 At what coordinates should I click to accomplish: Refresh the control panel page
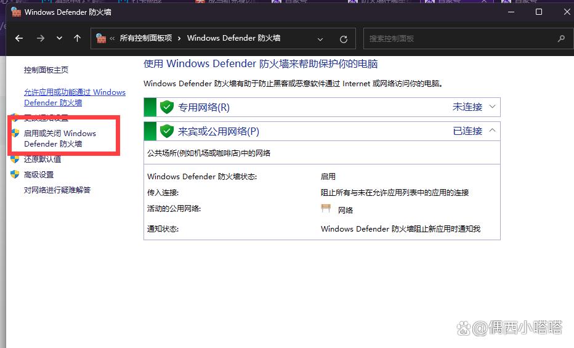pyautogui.click(x=344, y=39)
